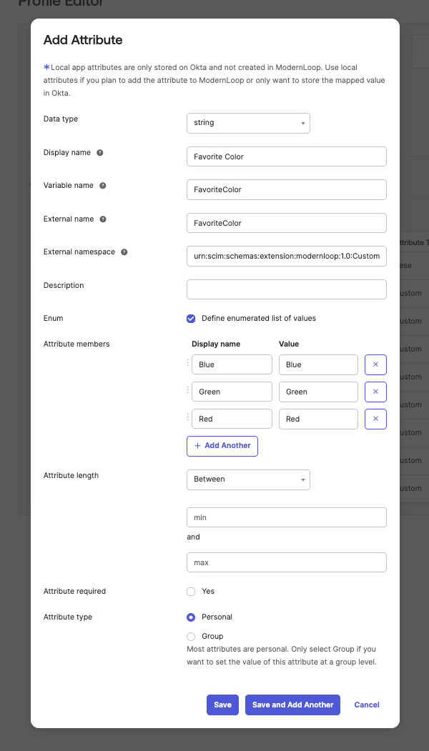The image size is (429, 751).
Task: Select Group attribute type
Action: (x=191, y=637)
